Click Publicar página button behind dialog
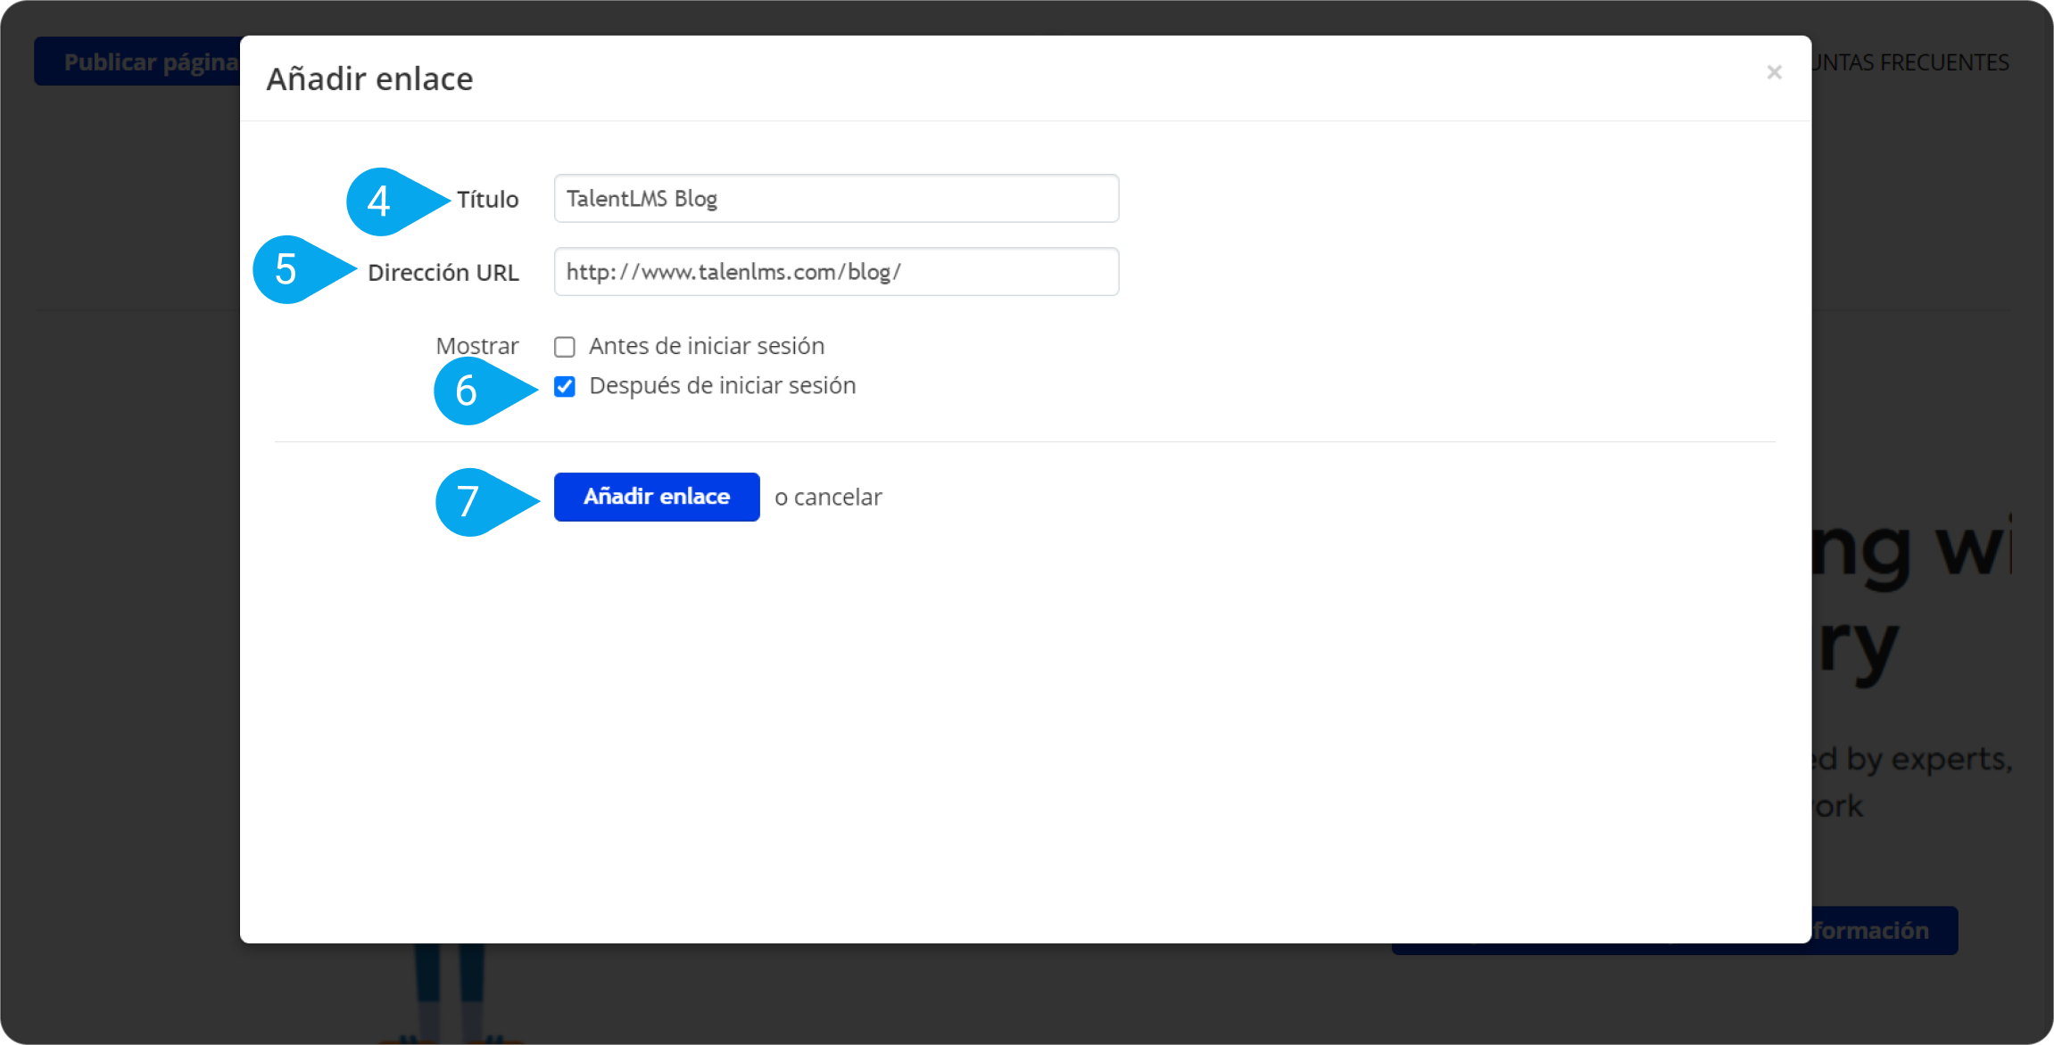Image resolution: width=2054 pixels, height=1045 pixels. 137,62
